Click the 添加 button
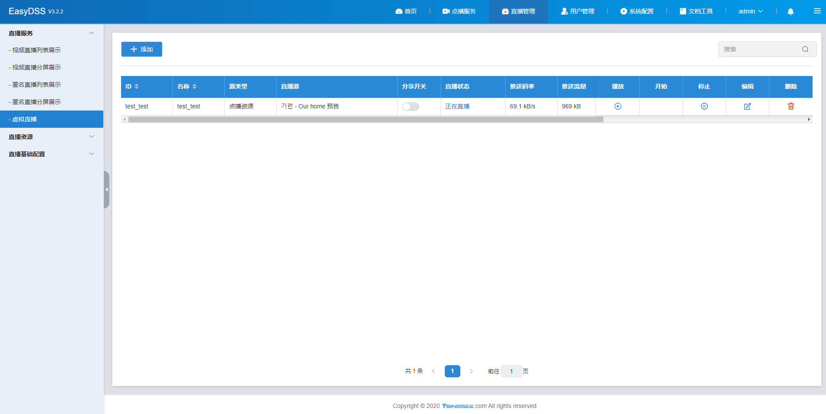Viewport: 826px width, 414px height. pos(142,49)
